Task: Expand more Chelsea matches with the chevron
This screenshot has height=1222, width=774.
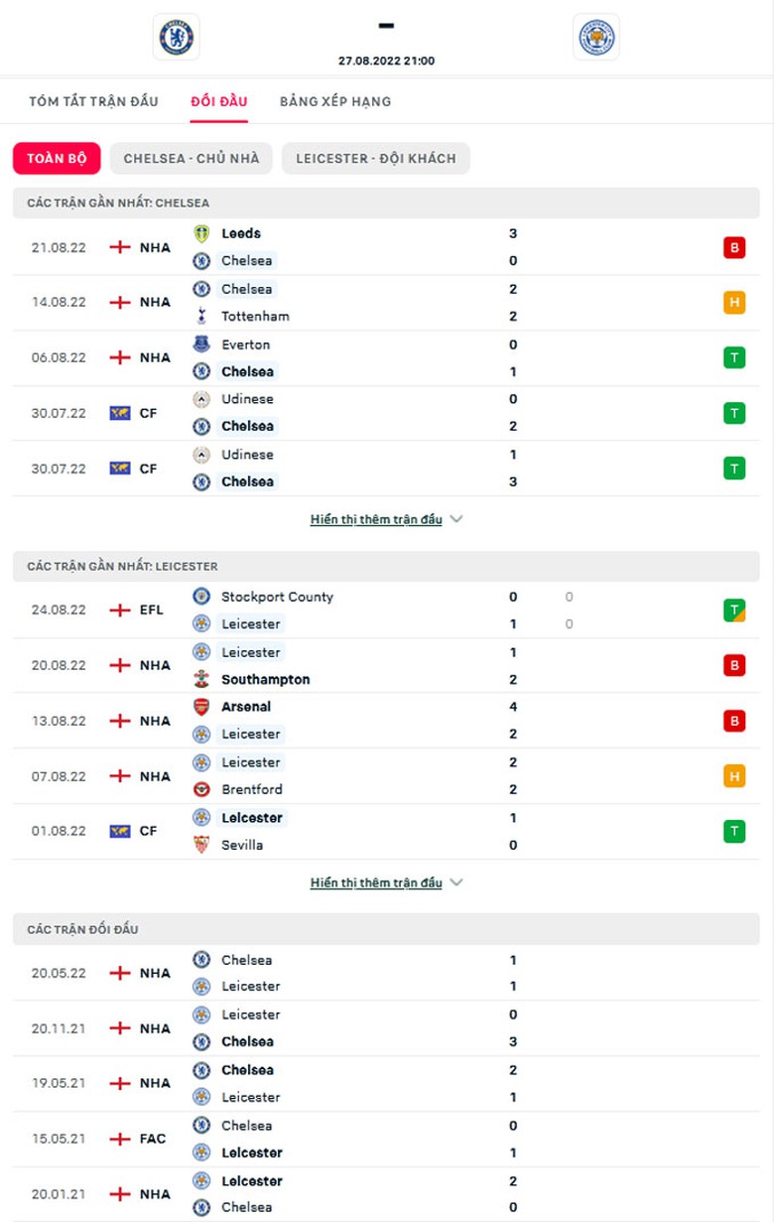Action: [456, 519]
